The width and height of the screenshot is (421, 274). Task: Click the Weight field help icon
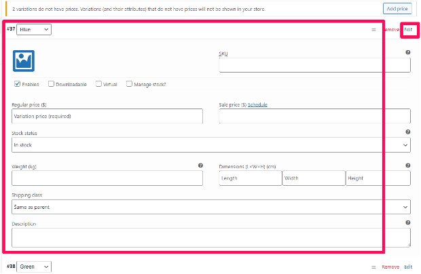pyautogui.click(x=200, y=165)
